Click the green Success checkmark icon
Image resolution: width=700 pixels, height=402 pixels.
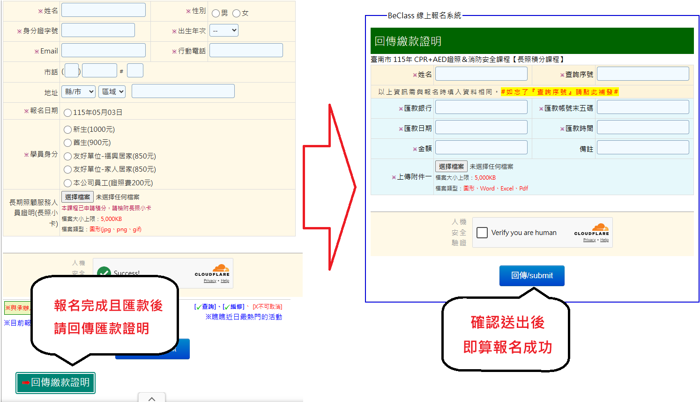coord(104,272)
